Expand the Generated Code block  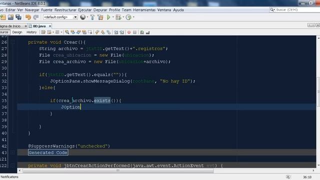(48, 152)
